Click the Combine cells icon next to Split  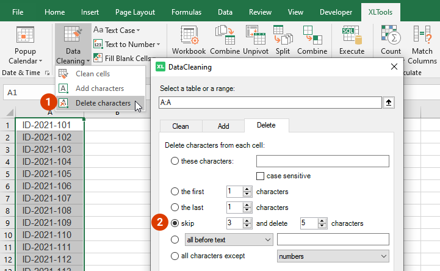(x=312, y=40)
